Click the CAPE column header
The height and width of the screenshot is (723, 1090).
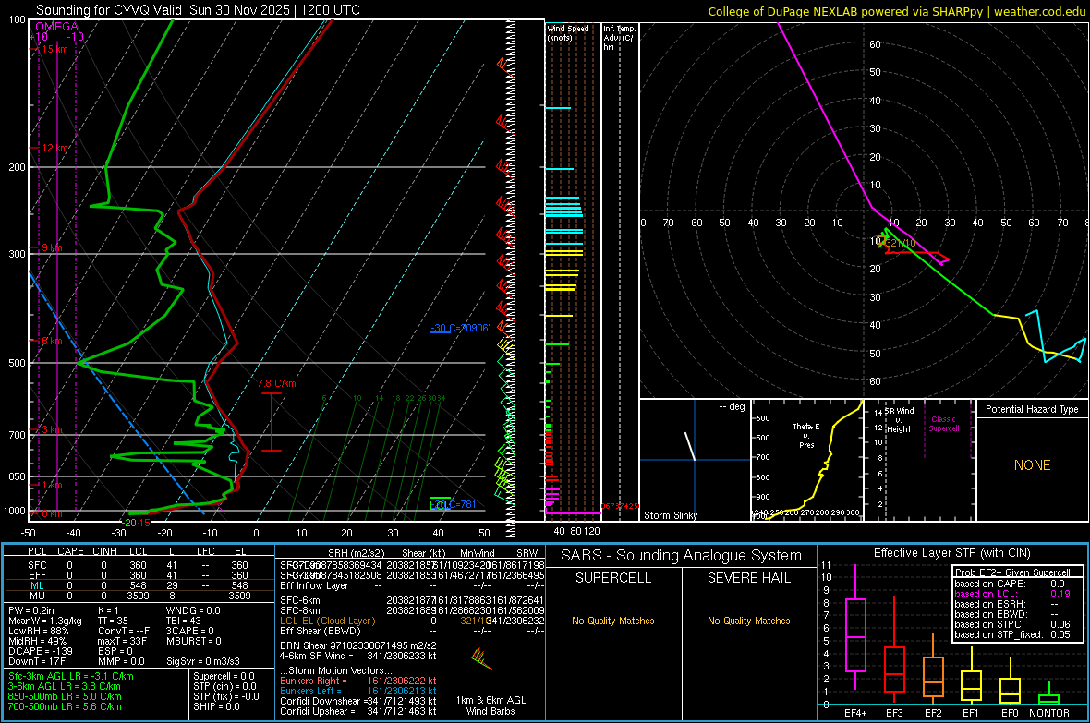click(70, 551)
